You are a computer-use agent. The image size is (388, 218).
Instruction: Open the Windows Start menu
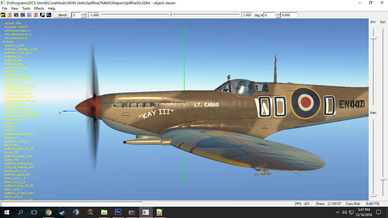click(x=7, y=212)
